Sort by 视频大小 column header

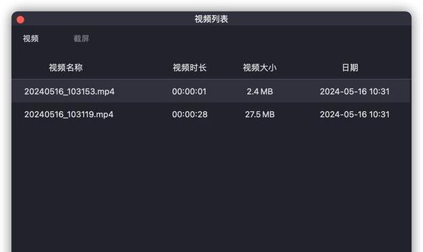260,67
